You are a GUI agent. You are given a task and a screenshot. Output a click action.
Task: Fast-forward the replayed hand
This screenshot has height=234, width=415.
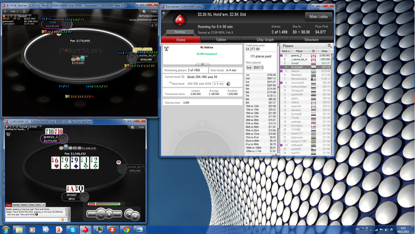117,214
